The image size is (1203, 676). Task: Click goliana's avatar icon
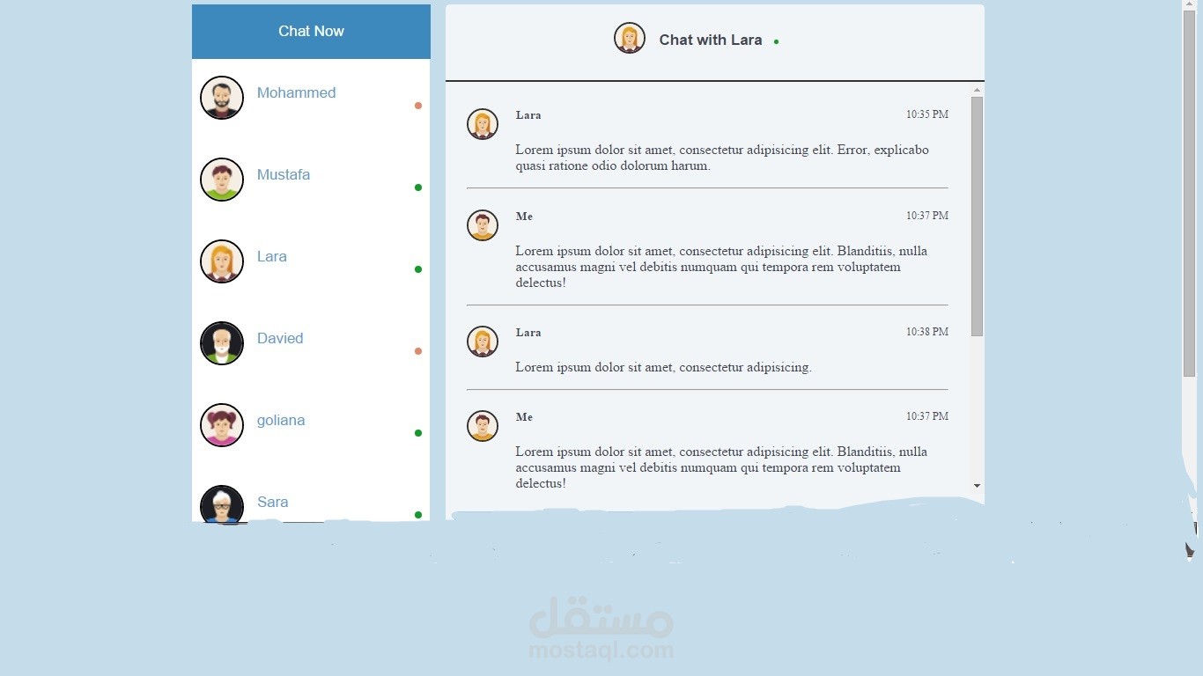[221, 425]
